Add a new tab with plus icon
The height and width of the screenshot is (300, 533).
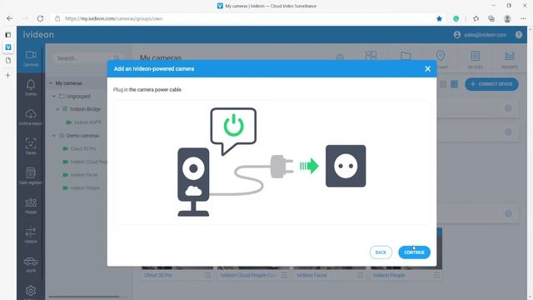(7, 75)
